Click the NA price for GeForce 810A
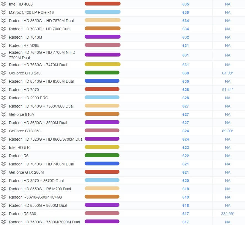245x225 pixels. pyautogui.click(x=228, y=114)
